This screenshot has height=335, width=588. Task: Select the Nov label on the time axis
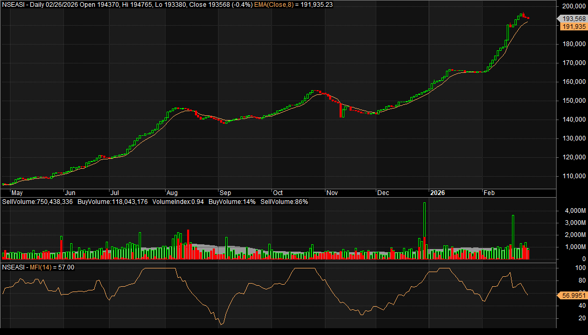332,192
